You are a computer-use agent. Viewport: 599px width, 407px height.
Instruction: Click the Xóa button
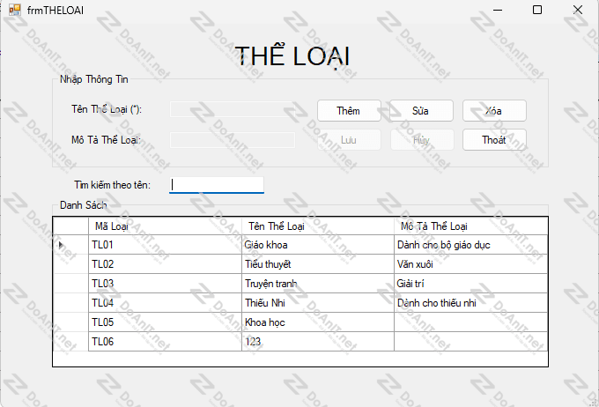(x=494, y=111)
